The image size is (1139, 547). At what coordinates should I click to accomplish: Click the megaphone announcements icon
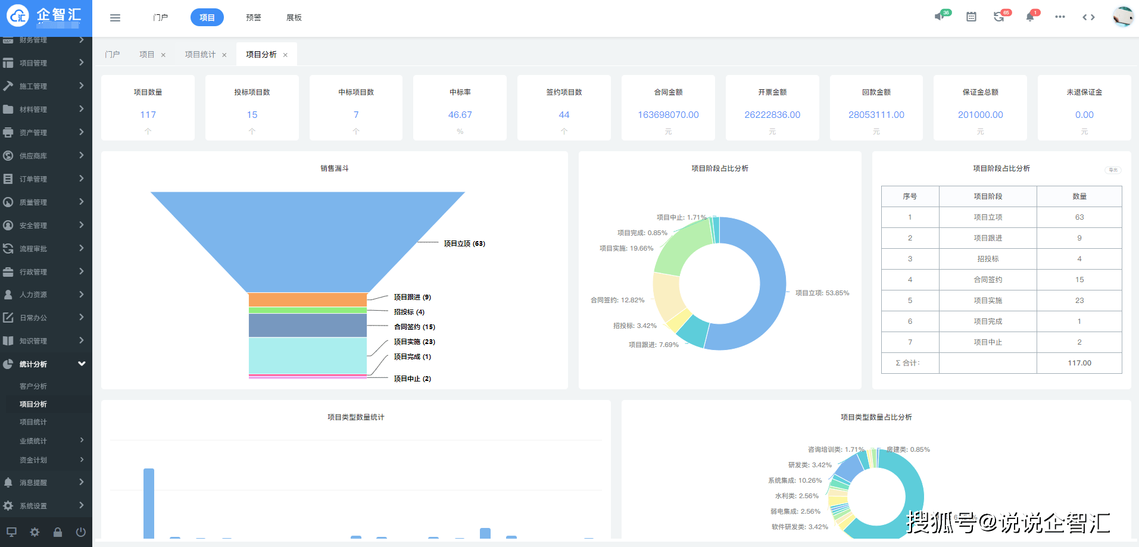(940, 17)
